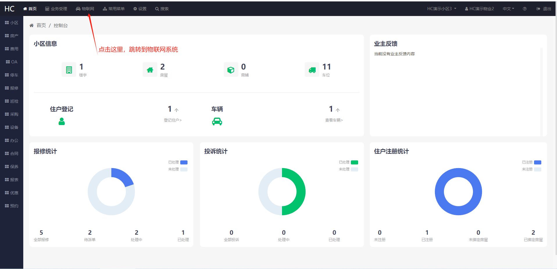This screenshot has height=269, width=557.
Task: Click the 住户登记 person icon
Action: click(x=62, y=121)
